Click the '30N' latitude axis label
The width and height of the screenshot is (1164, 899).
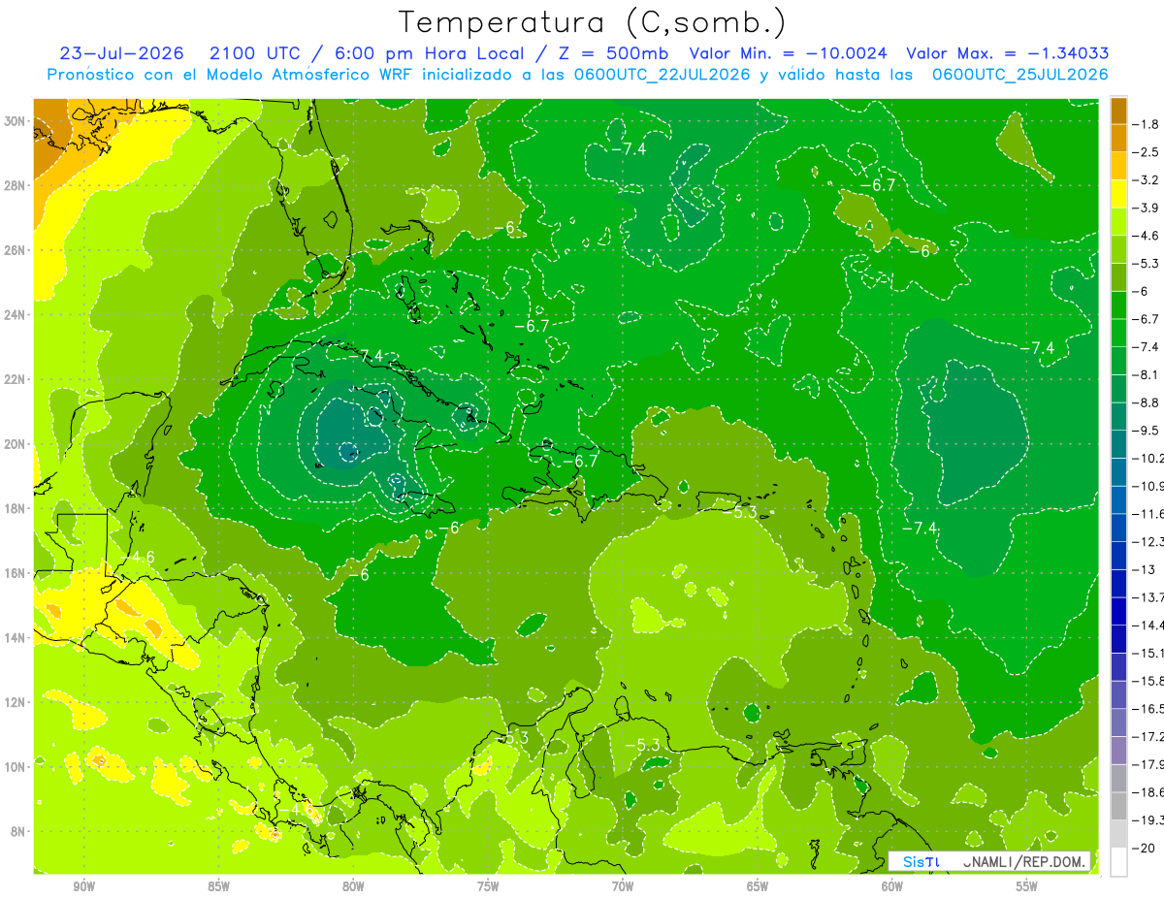(15, 121)
